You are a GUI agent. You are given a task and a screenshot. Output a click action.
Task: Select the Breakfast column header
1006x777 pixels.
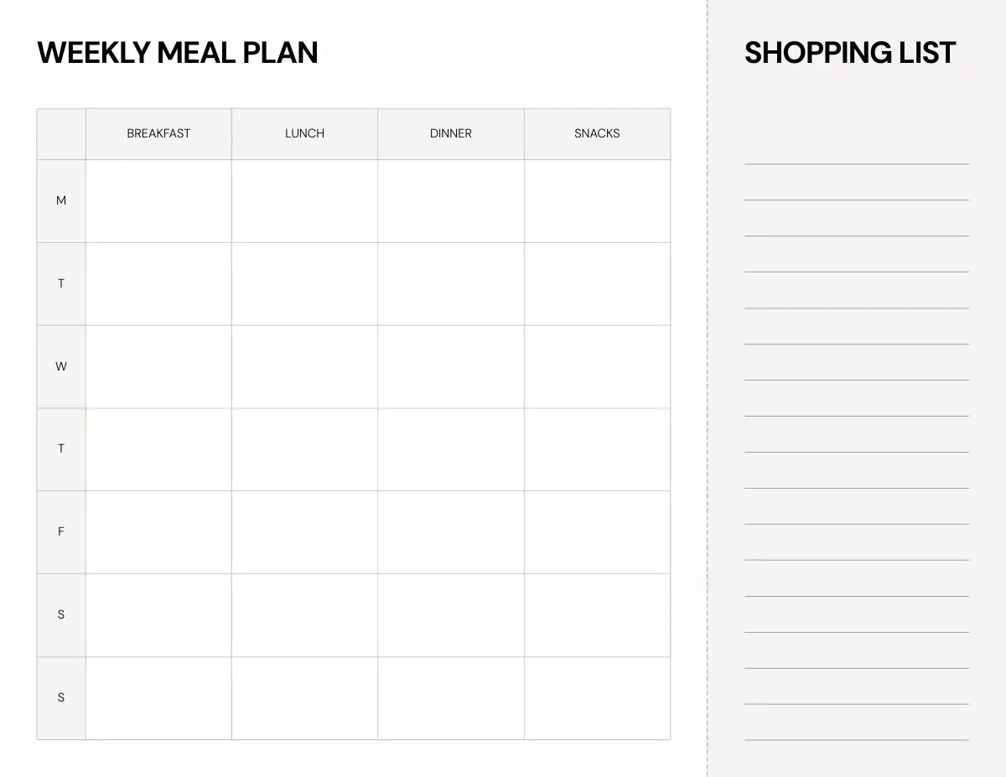click(158, 133)
